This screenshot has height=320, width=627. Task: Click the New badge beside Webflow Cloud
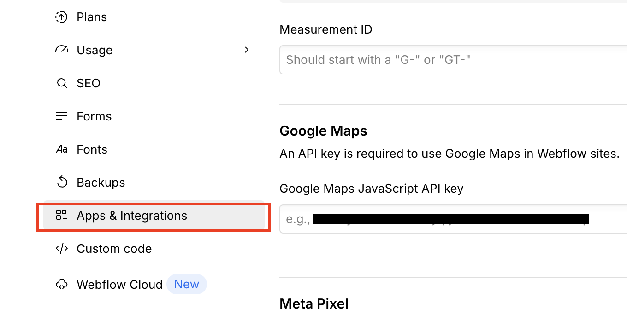click(x=187, y=285)
